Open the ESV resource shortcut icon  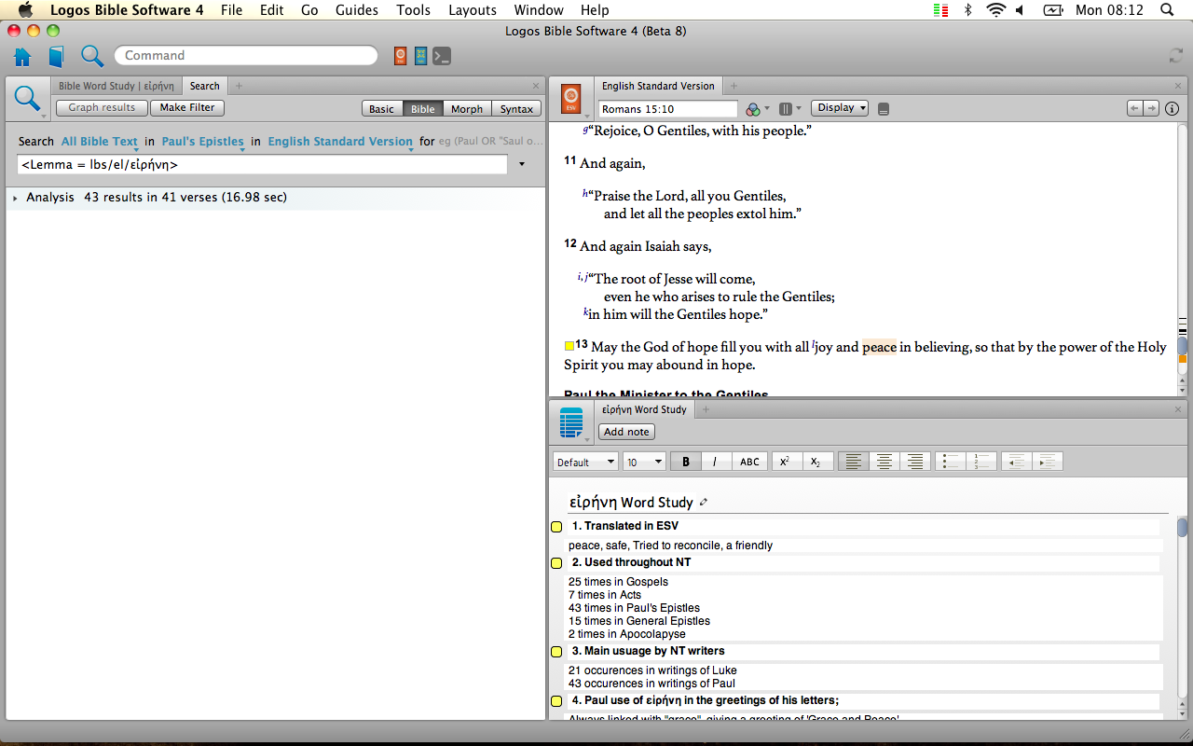(x=401, y=56)
